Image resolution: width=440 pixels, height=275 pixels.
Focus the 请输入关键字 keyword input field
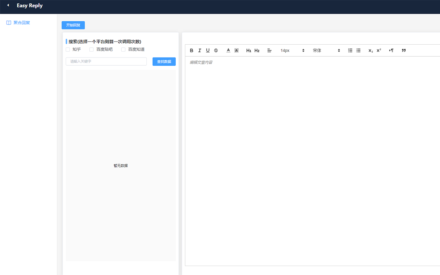pos(106,62)
